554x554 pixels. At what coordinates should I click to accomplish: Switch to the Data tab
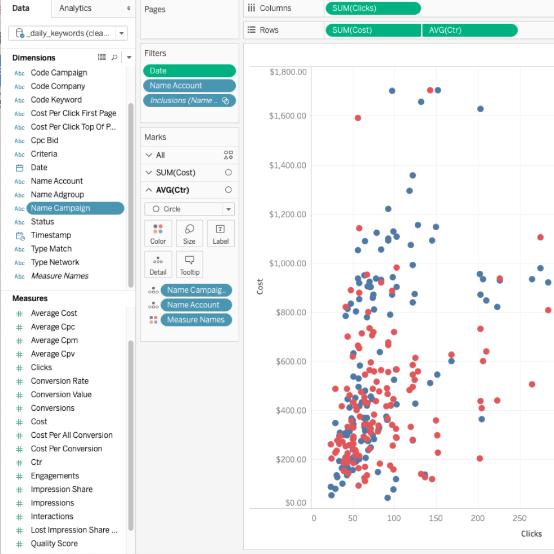(x=21, y=8)
